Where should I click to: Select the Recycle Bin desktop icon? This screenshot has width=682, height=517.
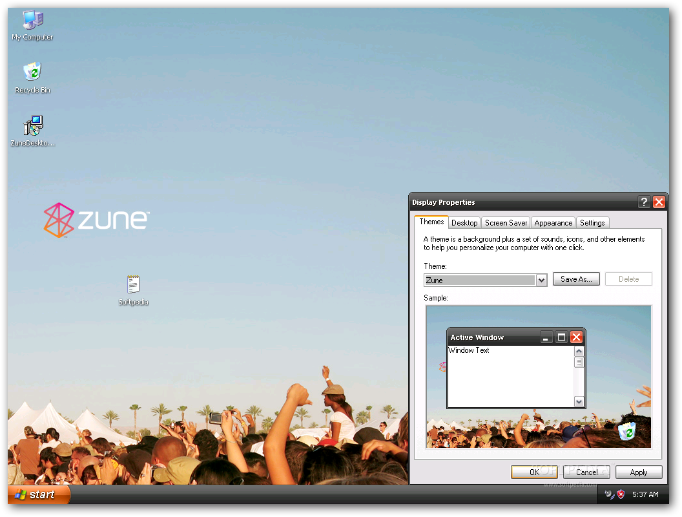coord(33,78)
